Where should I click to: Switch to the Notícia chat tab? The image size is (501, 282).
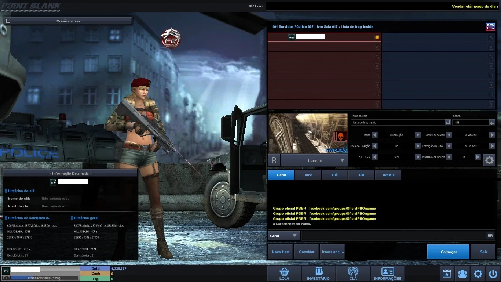pyautogui.click(x=388, y=175)
